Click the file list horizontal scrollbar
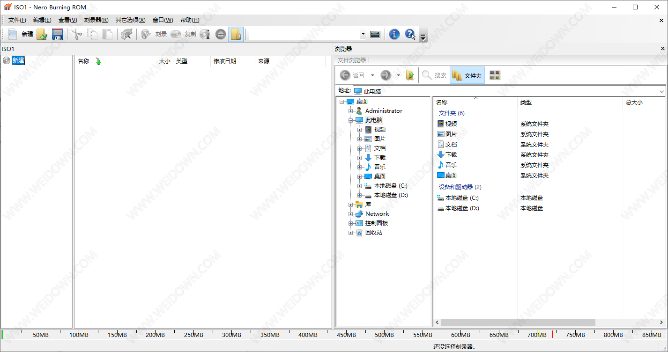Screen dimensions: 668x352 click(518, 323)
